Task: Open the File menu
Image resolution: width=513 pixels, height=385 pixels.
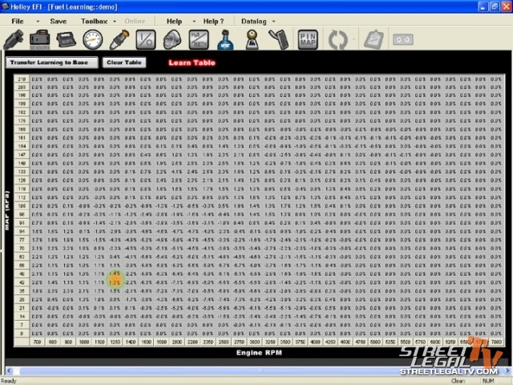Action: (x=18, y=22)
